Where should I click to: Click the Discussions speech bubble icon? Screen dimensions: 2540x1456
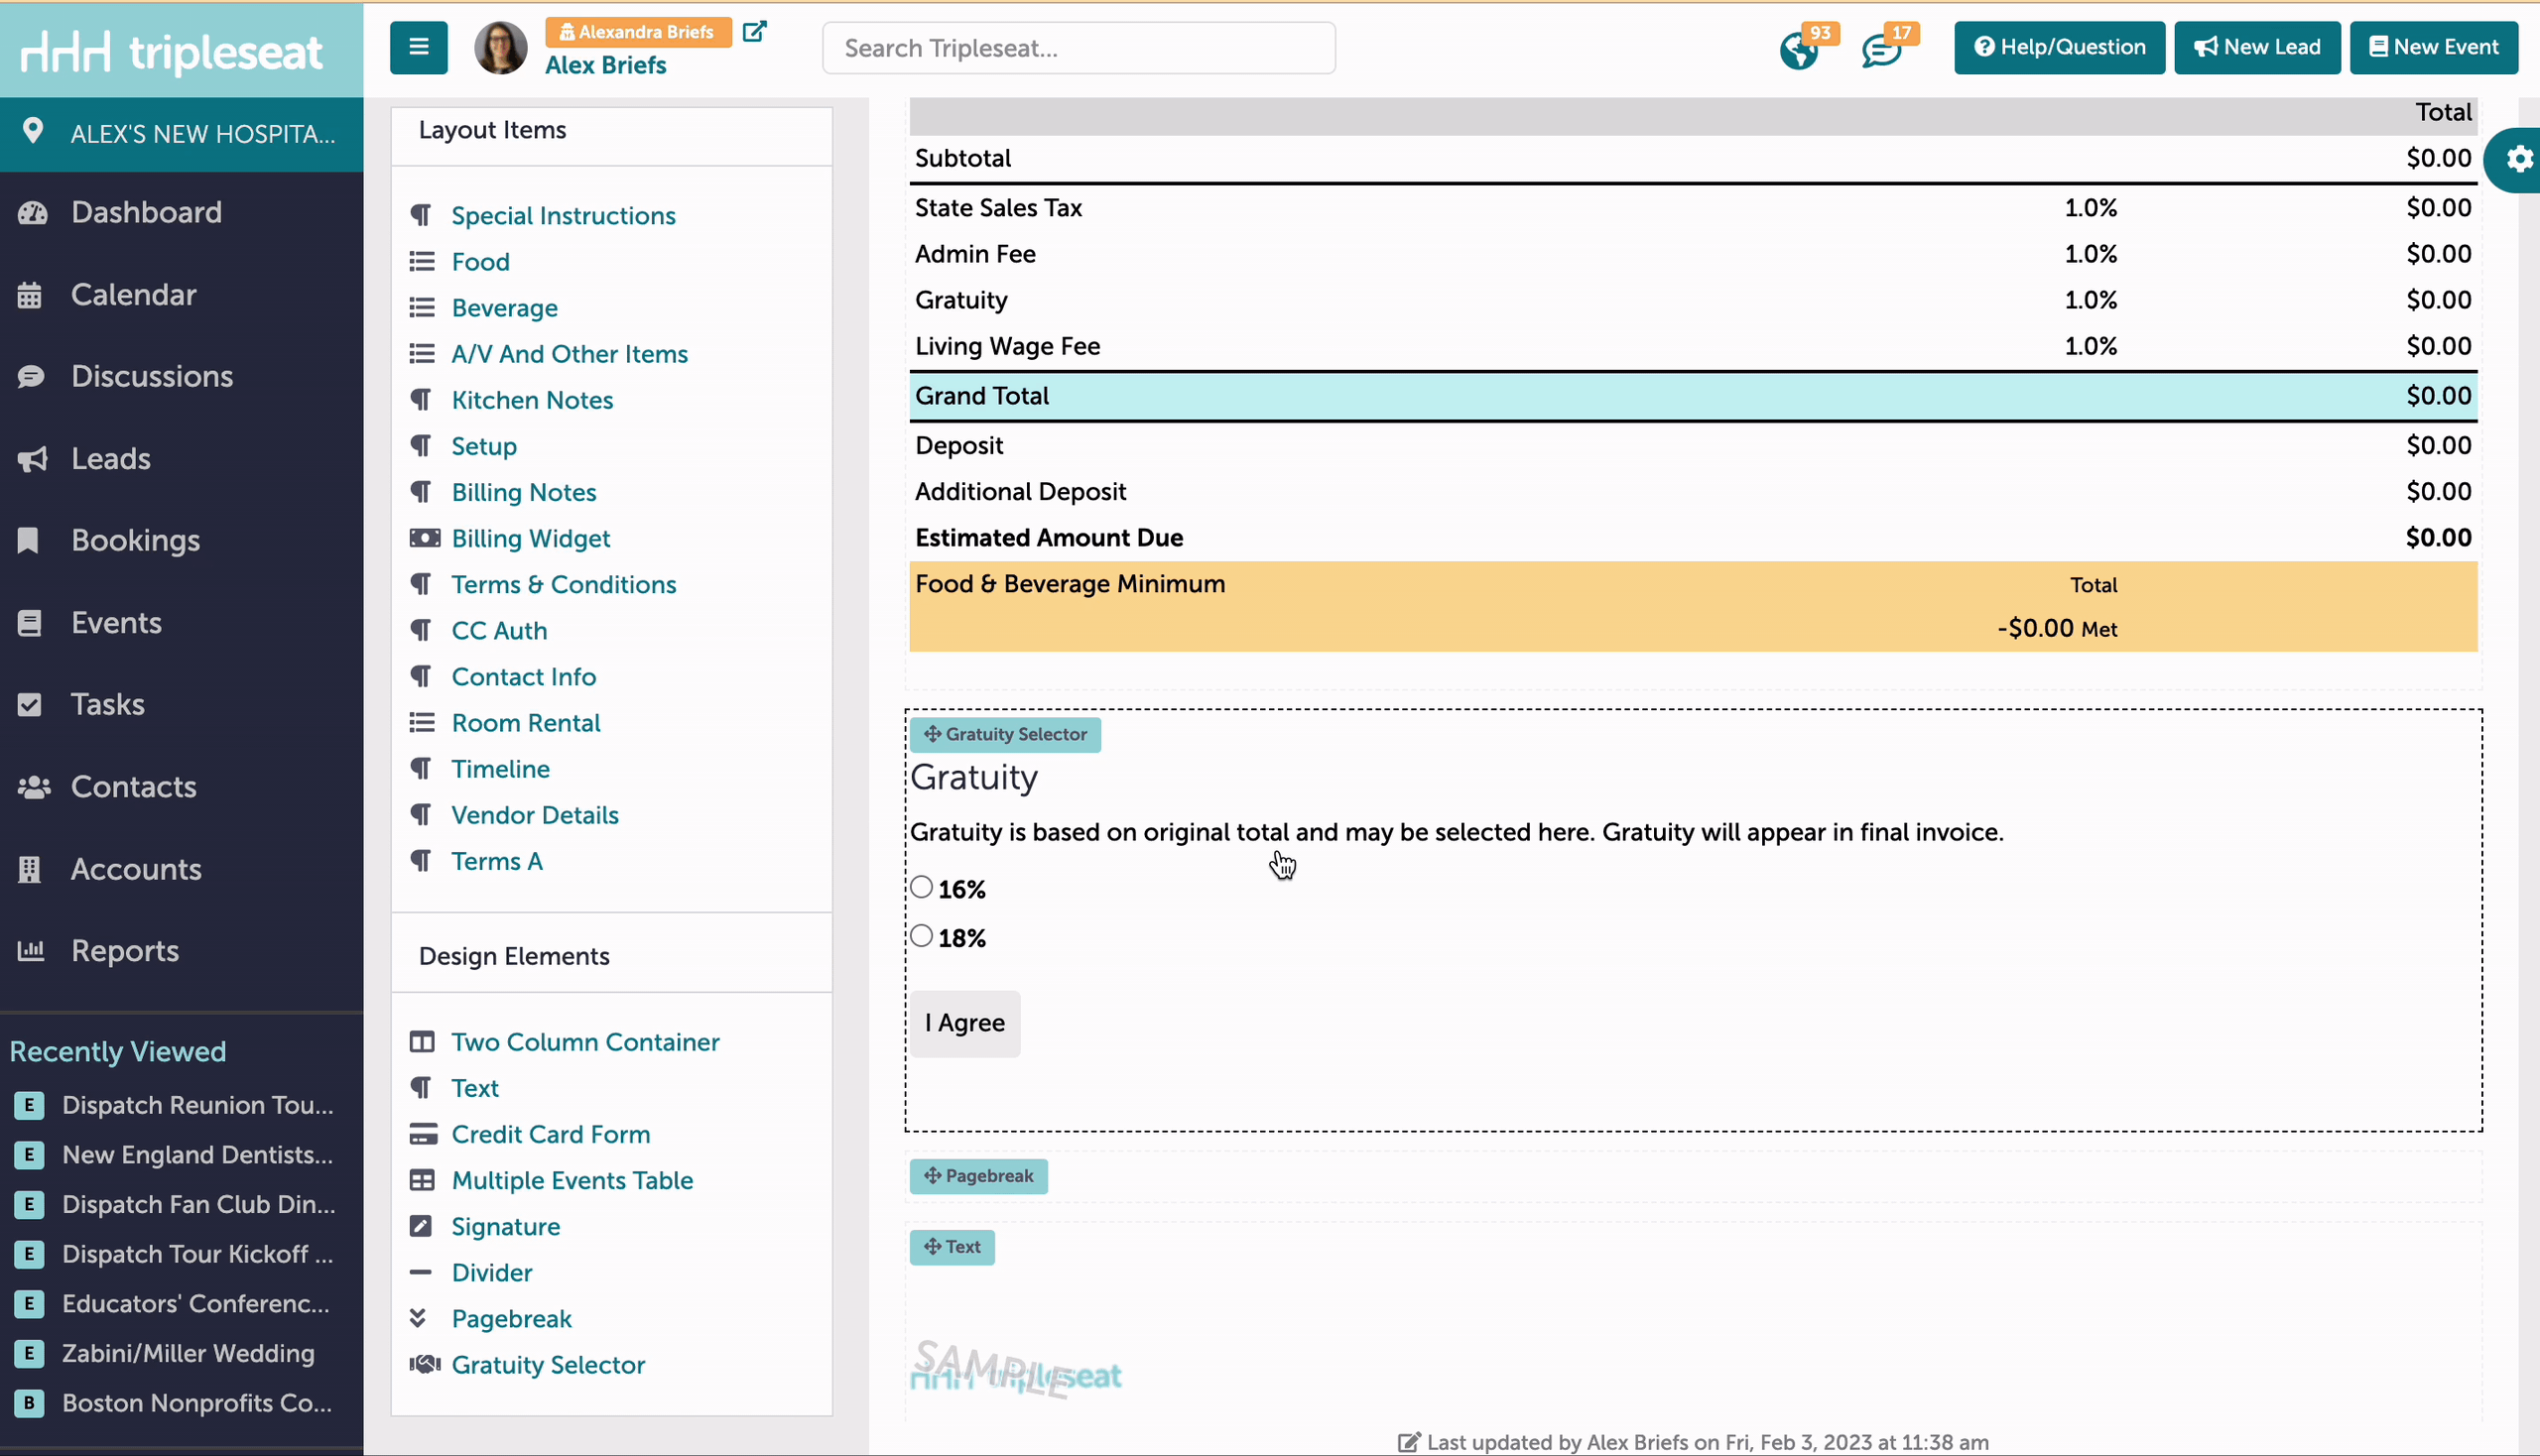[x=31, y=377]
